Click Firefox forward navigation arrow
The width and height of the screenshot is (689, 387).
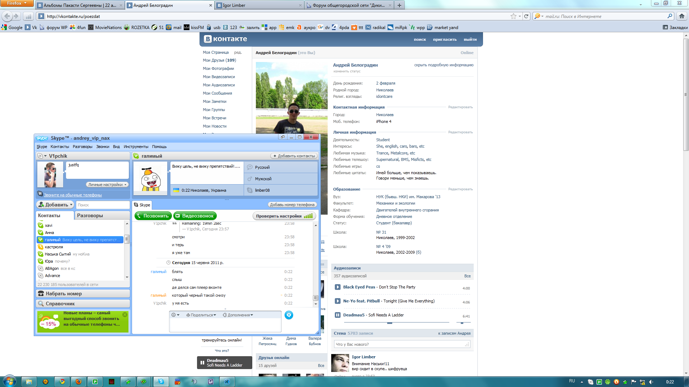pyautogui.click(x=16, y=16)
